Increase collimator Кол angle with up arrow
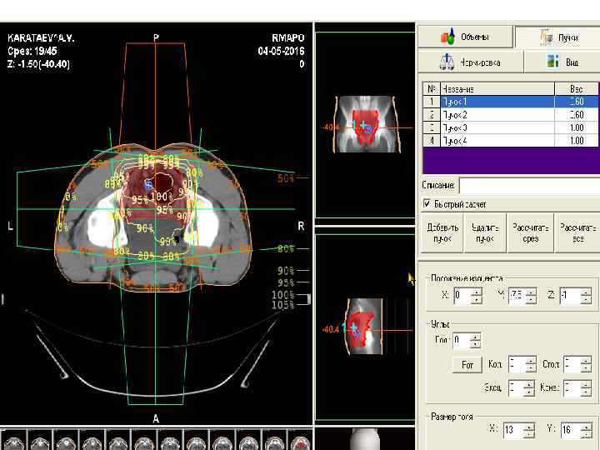Viewport: 600px width, 450px height. 530,361
